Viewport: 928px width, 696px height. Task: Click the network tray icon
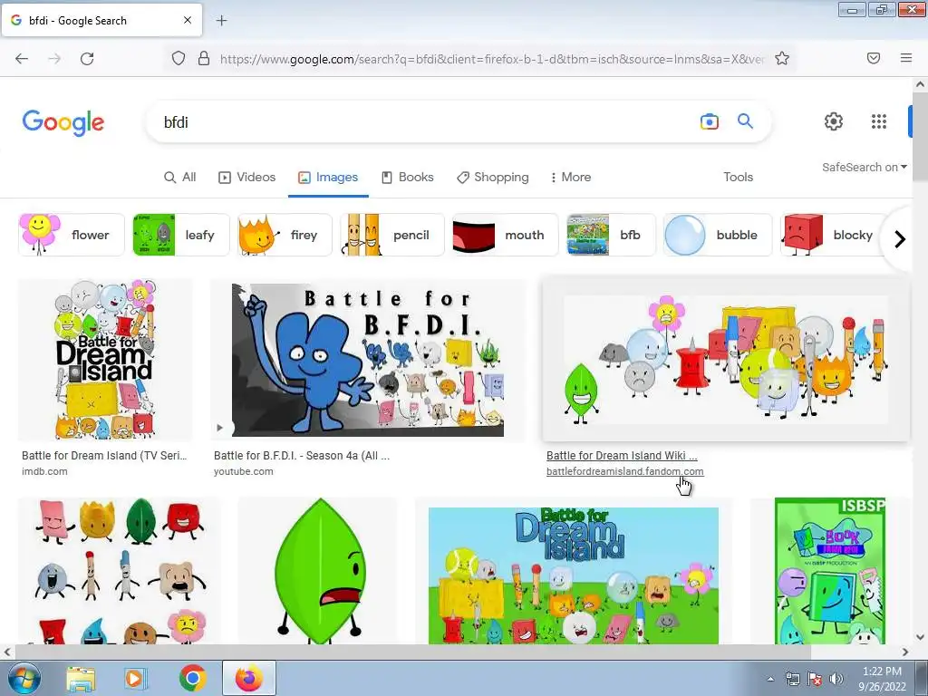(792, 679)
